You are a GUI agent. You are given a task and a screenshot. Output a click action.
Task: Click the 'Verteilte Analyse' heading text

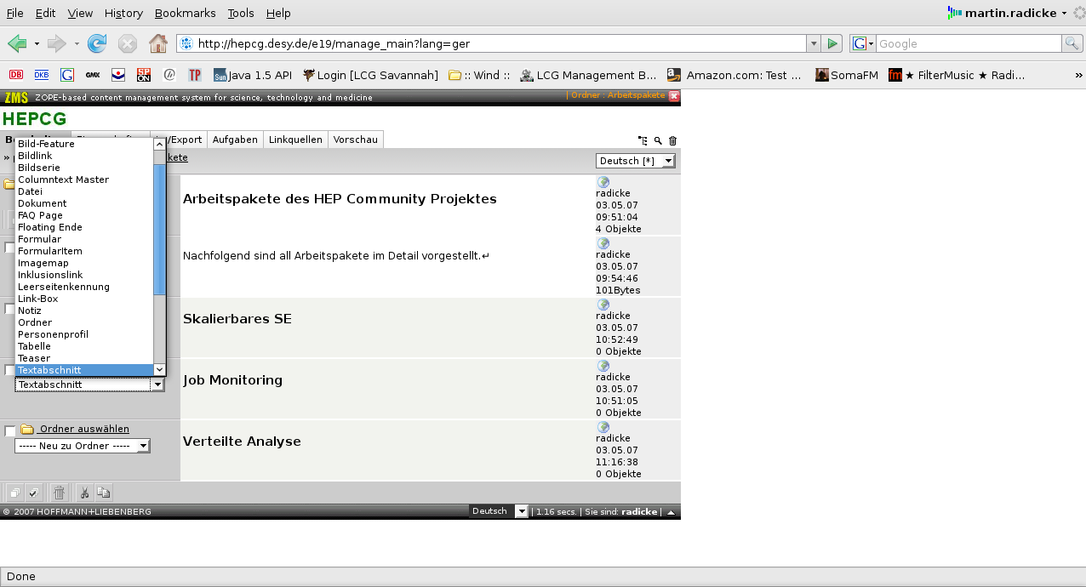click(242, 442)
